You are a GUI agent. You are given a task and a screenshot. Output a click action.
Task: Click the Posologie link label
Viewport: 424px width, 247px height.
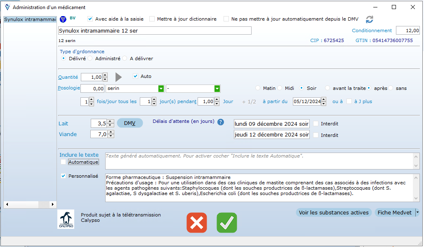tap(69, 88)
